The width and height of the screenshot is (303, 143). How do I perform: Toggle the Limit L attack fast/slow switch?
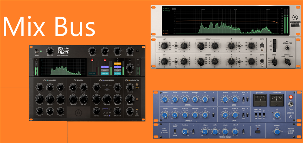[x=244, y=100]
